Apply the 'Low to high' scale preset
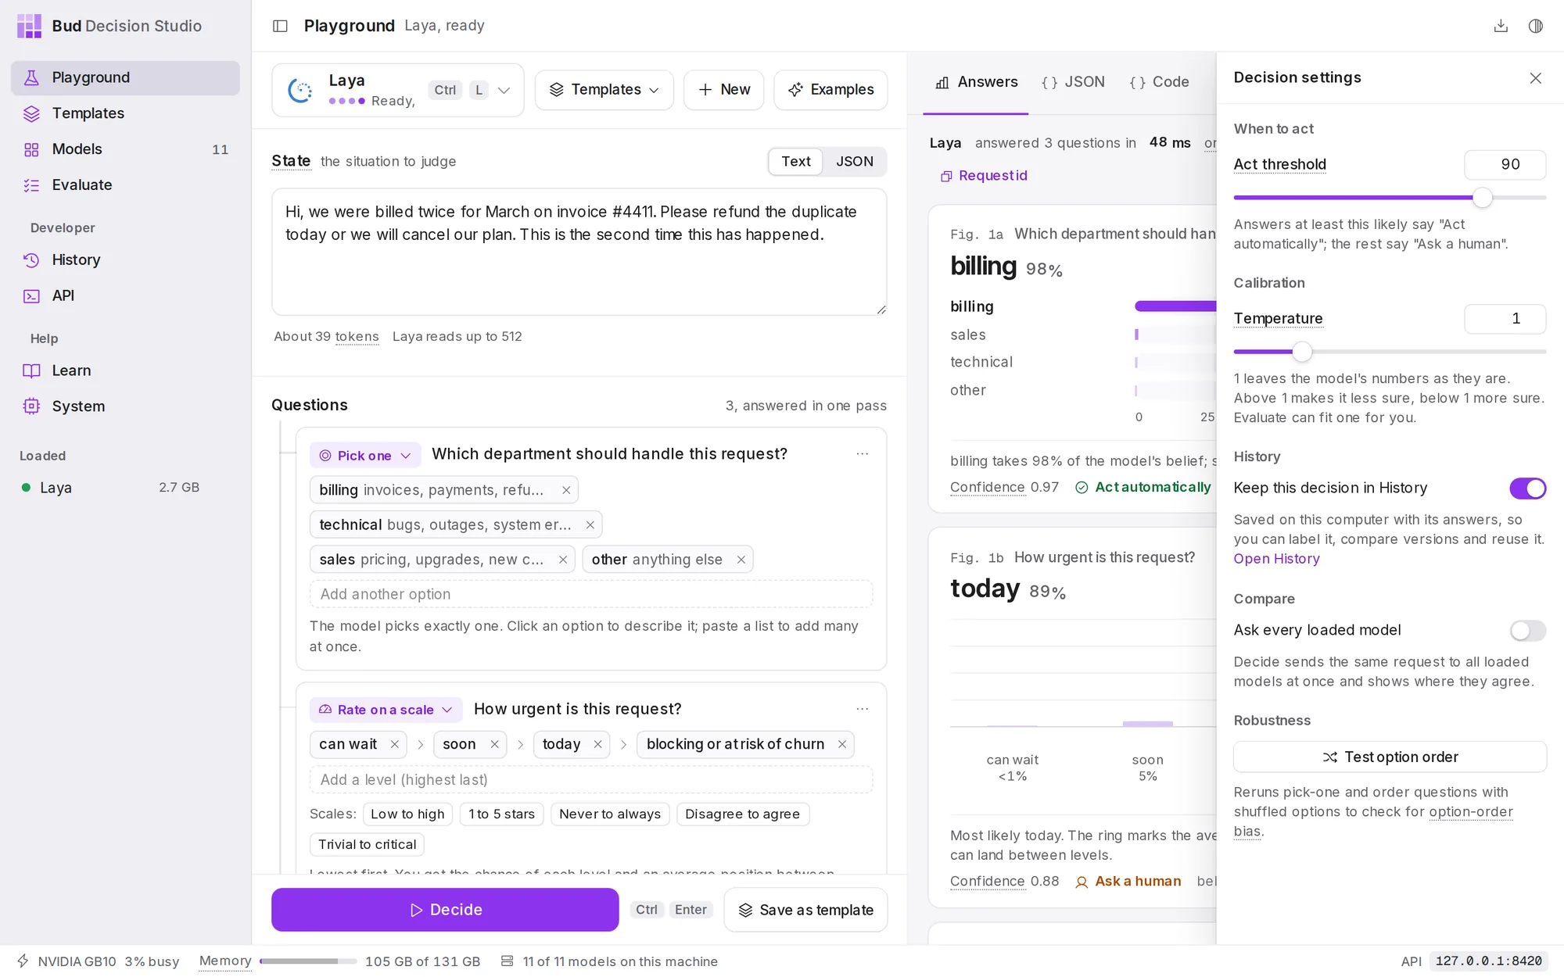This screenshot has height=977, width=1564. [407, 814]
